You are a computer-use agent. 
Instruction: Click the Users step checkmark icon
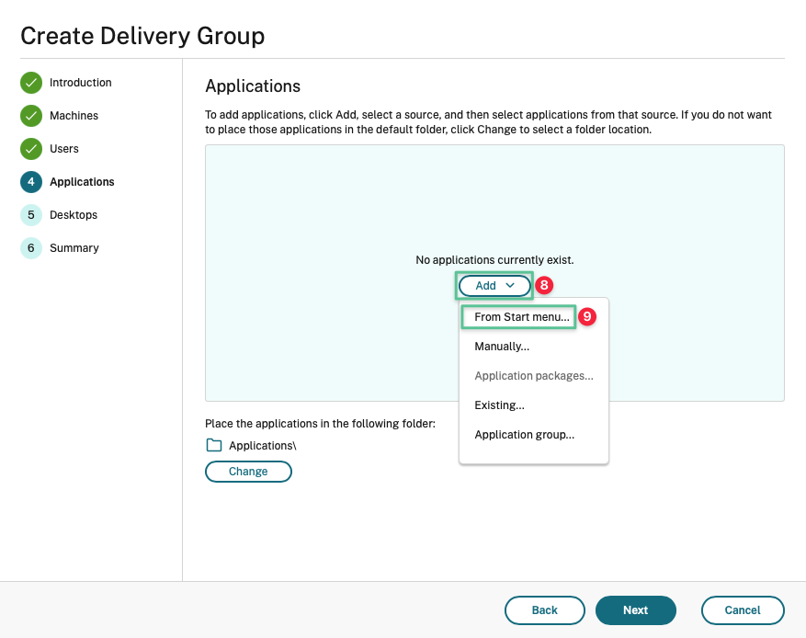pos(31,149)
